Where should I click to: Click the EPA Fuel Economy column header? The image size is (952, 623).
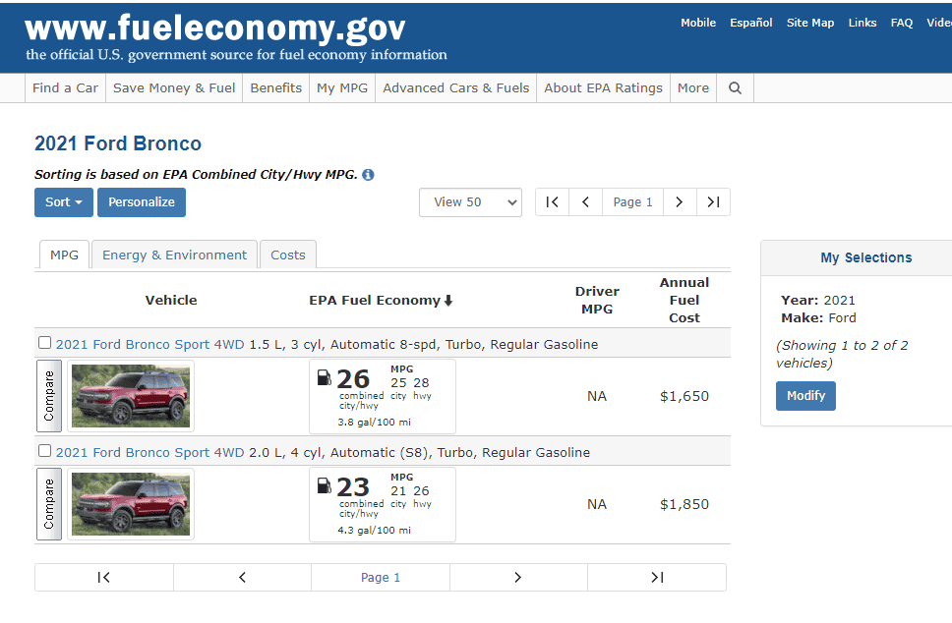coord(375,301)
